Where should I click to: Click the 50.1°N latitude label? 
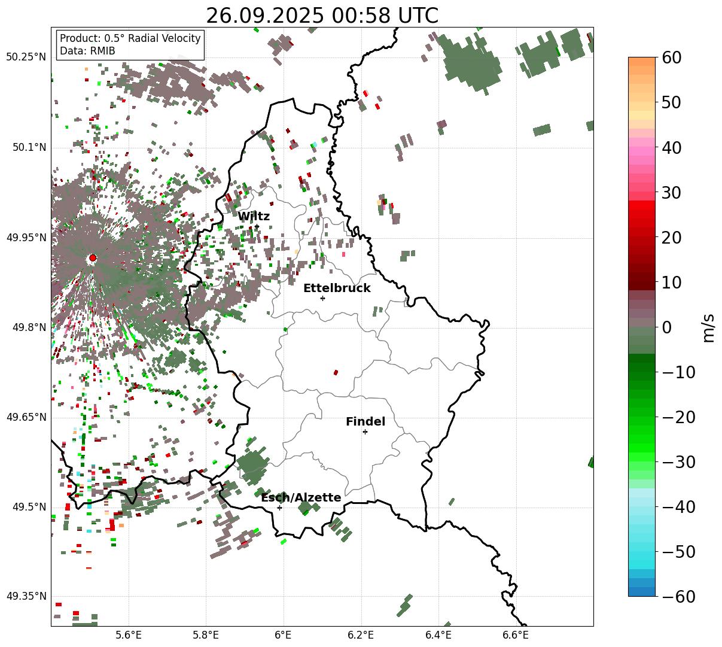[28, 147]
